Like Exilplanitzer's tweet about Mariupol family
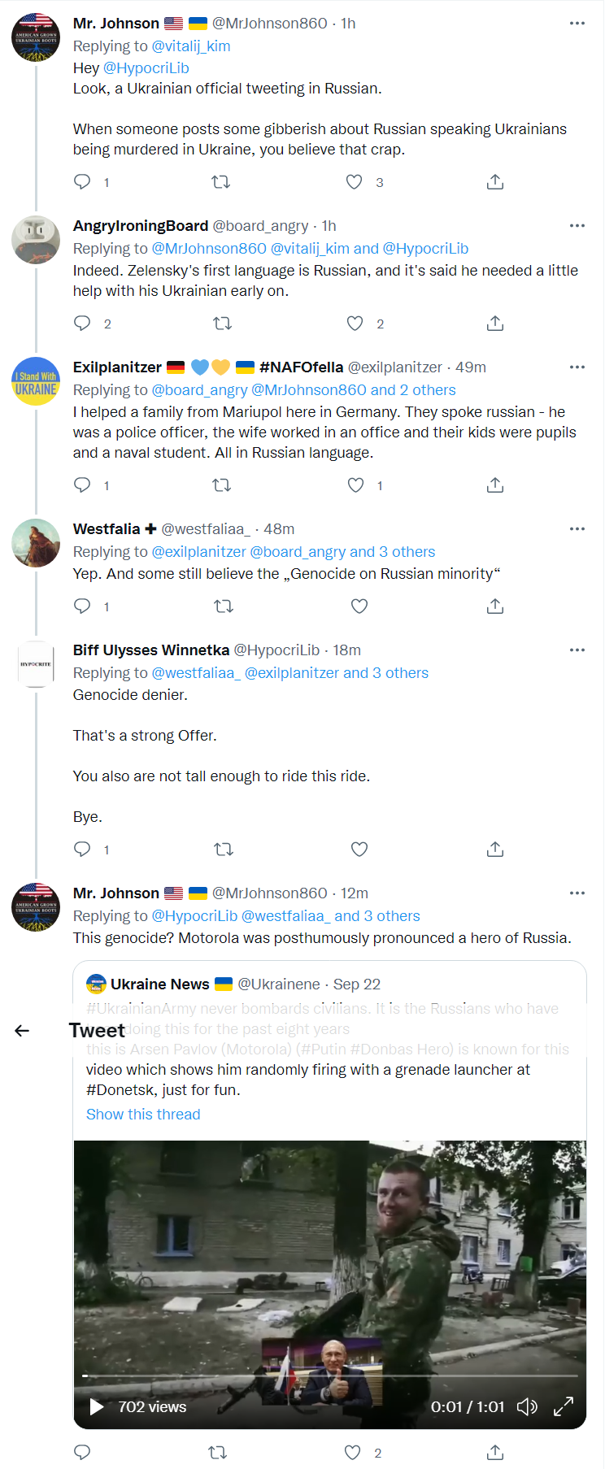The height and width of the screenshot is (1469, 605). 355,485
